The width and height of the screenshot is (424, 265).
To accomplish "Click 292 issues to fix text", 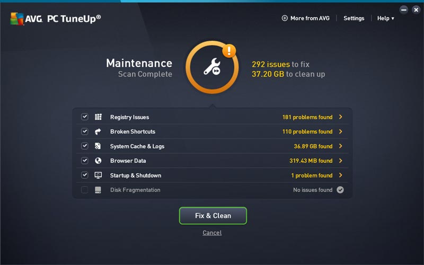I will click(280, 64).
